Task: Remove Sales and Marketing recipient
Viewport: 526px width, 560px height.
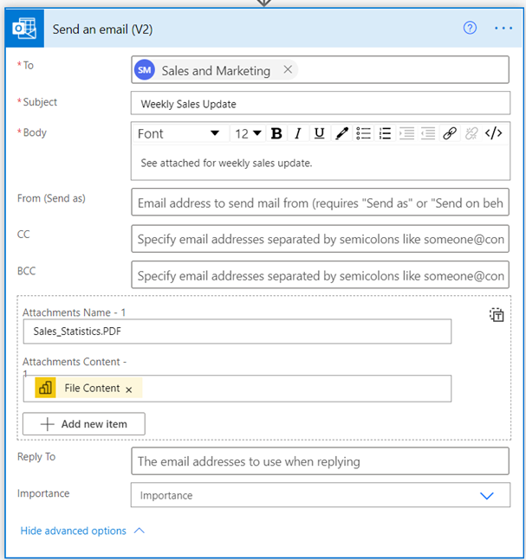Action: click(x=288, y=69)
